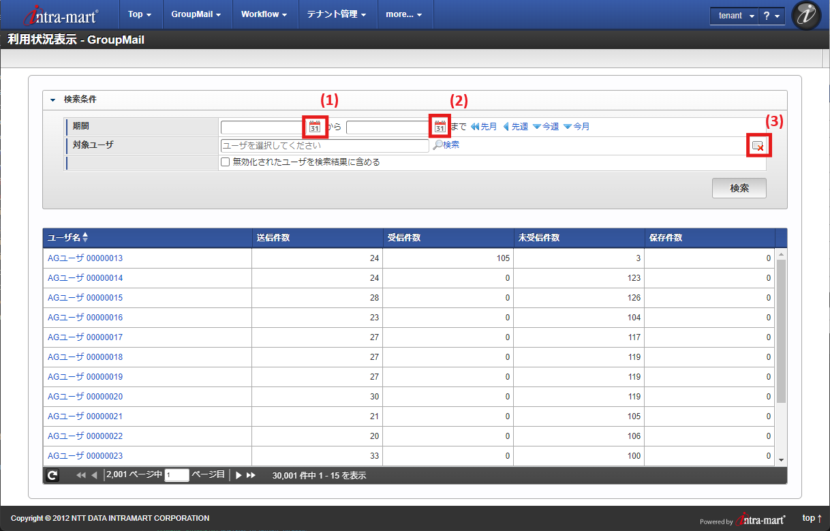Screen dimensions: 830x531
Task: Open the end date calendar picker
Action: coord(440,127)
